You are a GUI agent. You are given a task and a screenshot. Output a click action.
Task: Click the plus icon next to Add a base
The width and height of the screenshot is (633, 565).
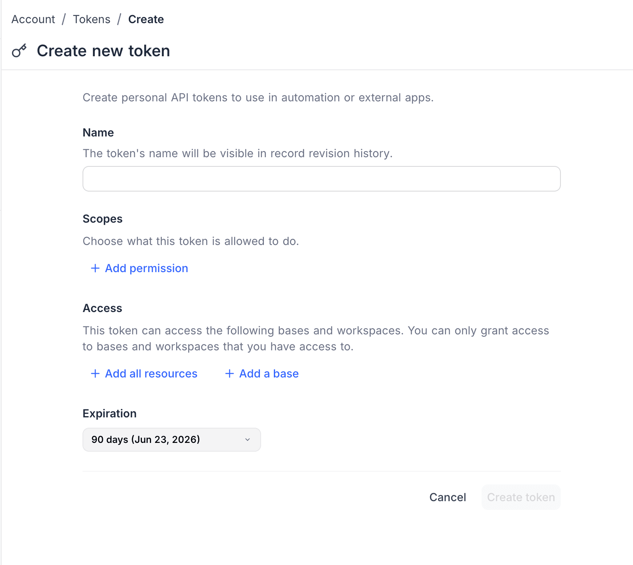click(229, 373)
